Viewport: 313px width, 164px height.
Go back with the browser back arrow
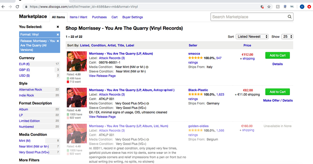pos(3,7)
